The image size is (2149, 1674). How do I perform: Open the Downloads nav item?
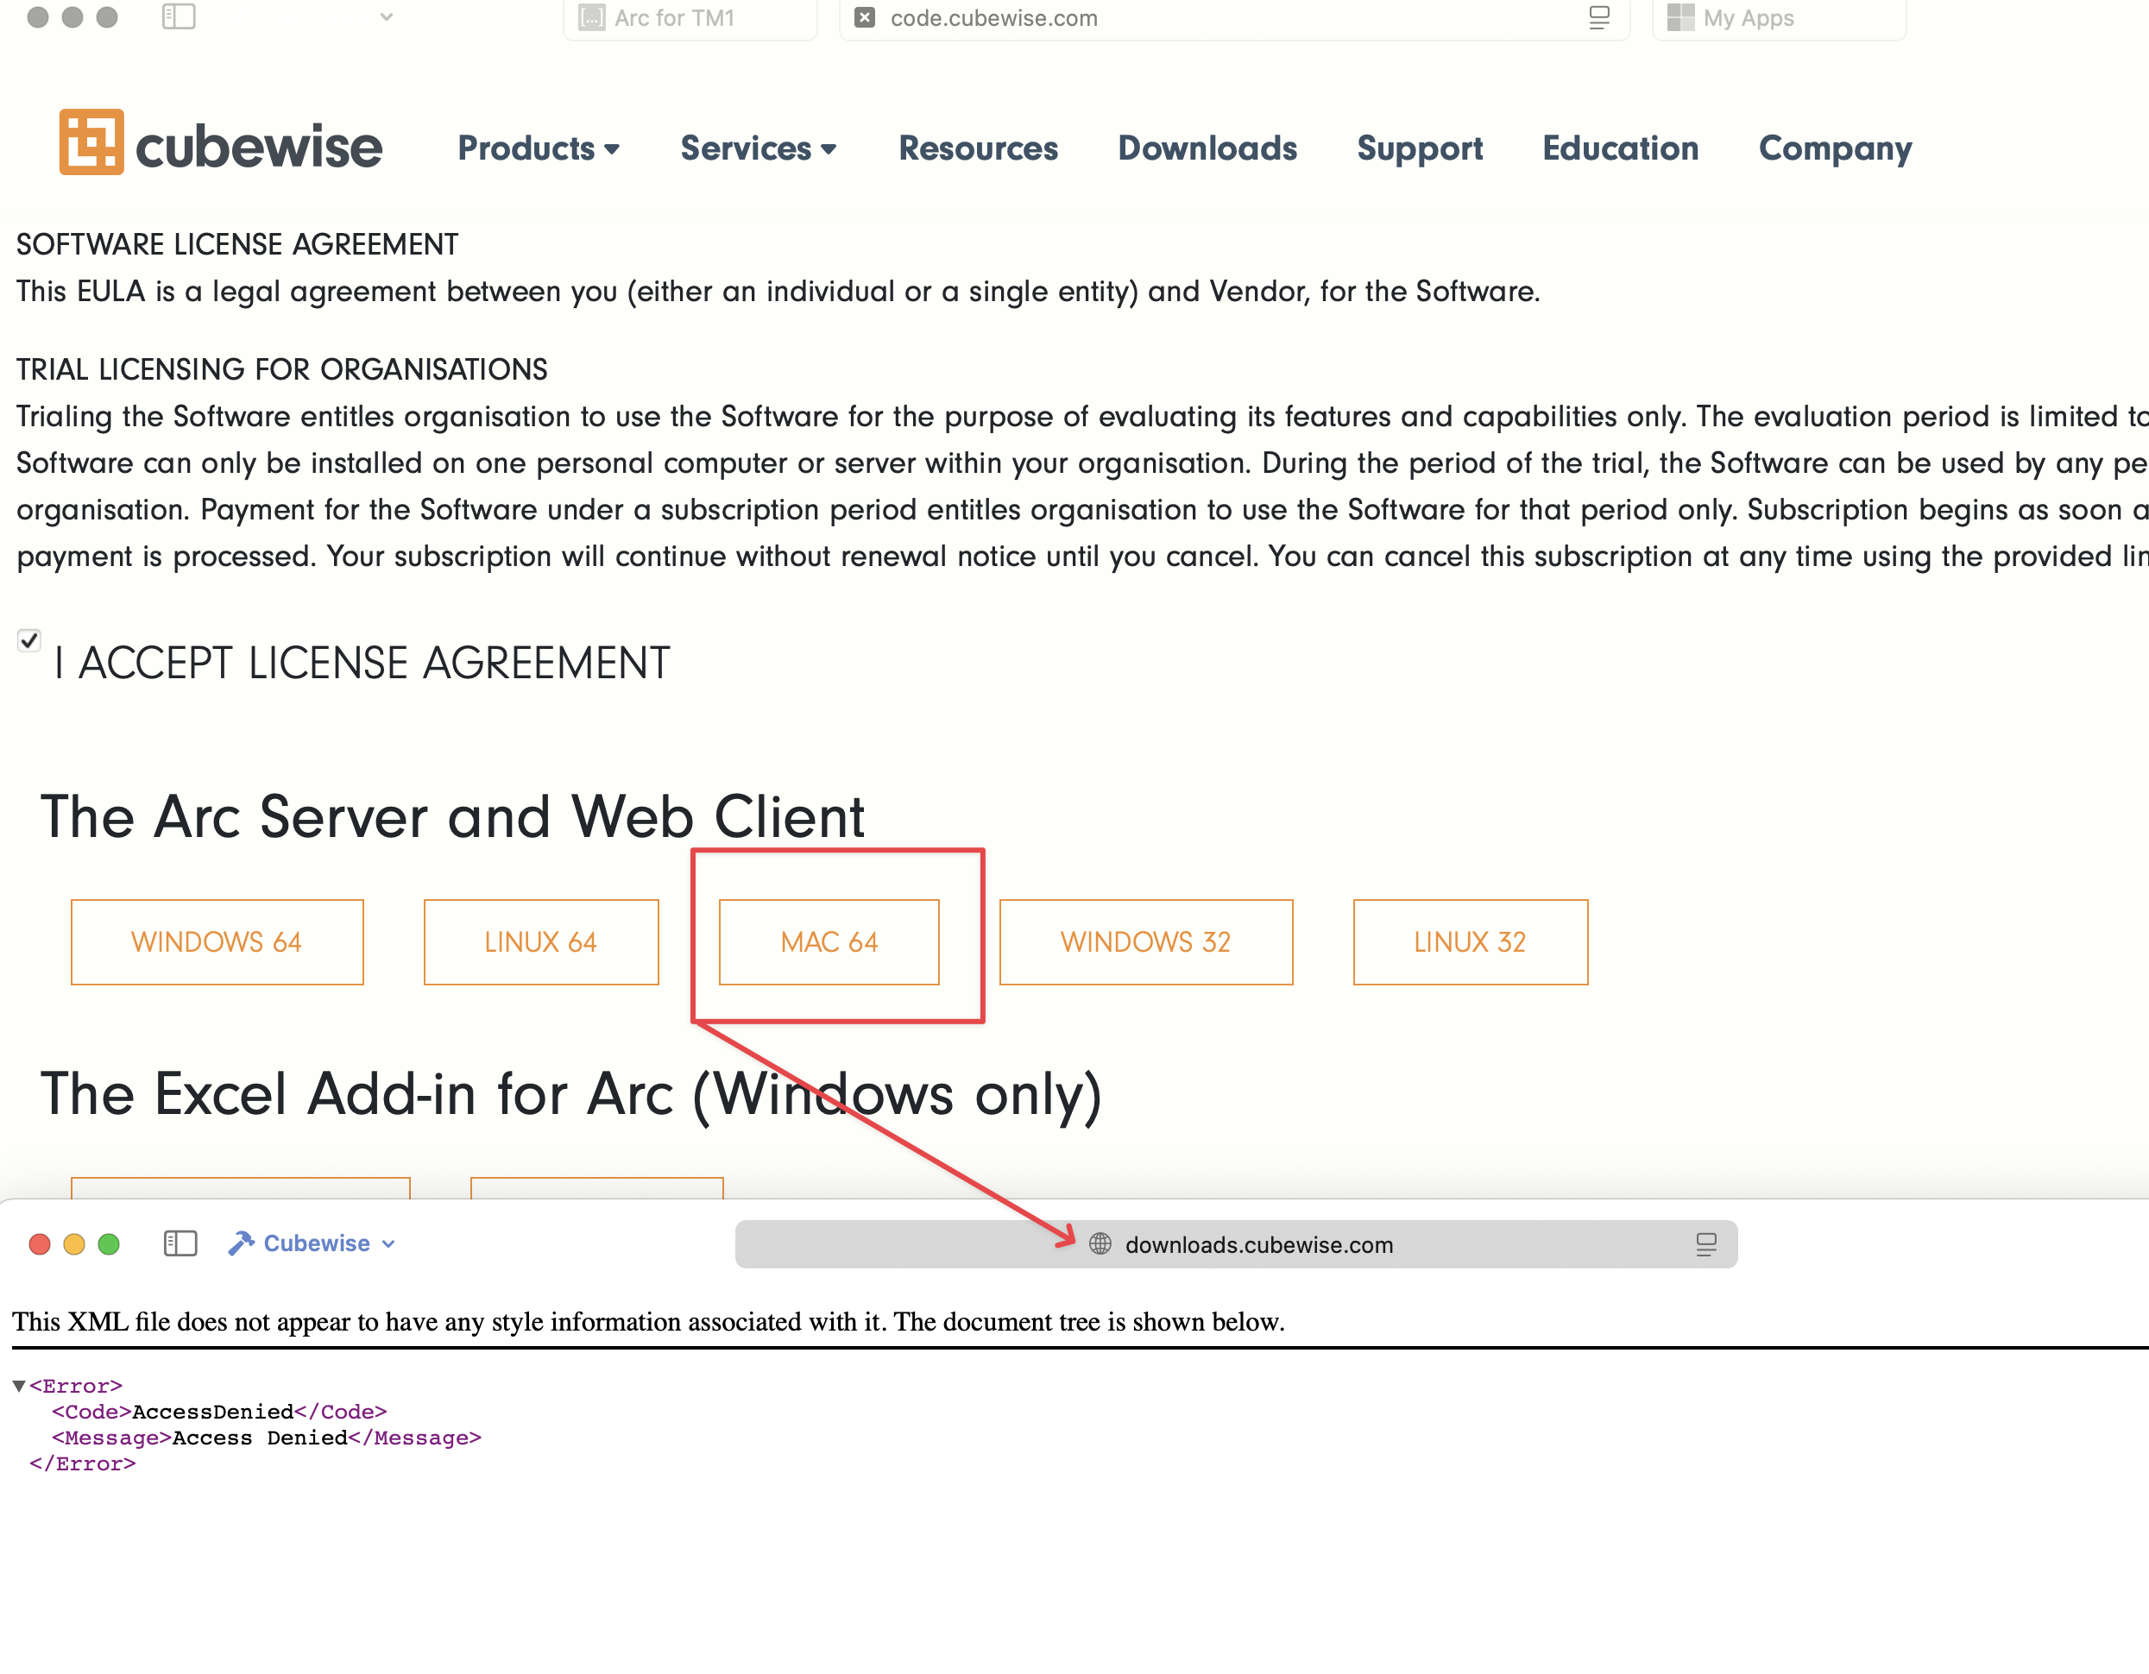[1207, 148]
